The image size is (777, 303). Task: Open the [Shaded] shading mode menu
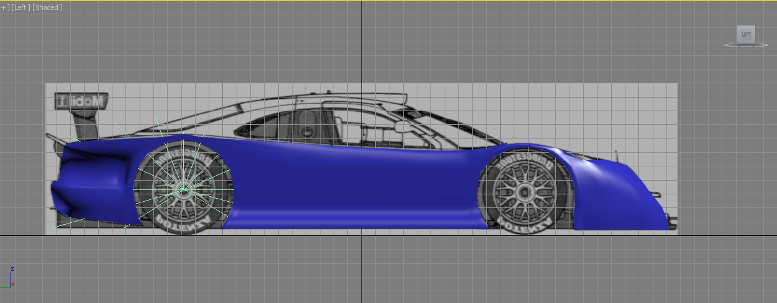pos(47,7)
